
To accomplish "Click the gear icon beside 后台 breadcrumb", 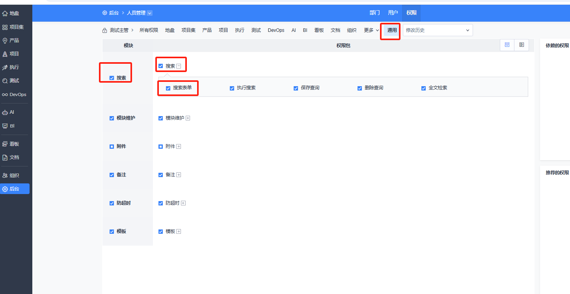I will point(104,13).
